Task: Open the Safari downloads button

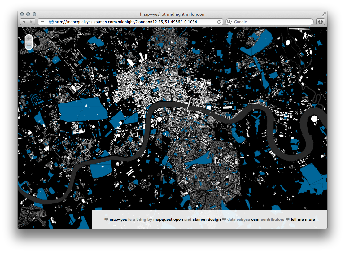Action: point(320,22)
